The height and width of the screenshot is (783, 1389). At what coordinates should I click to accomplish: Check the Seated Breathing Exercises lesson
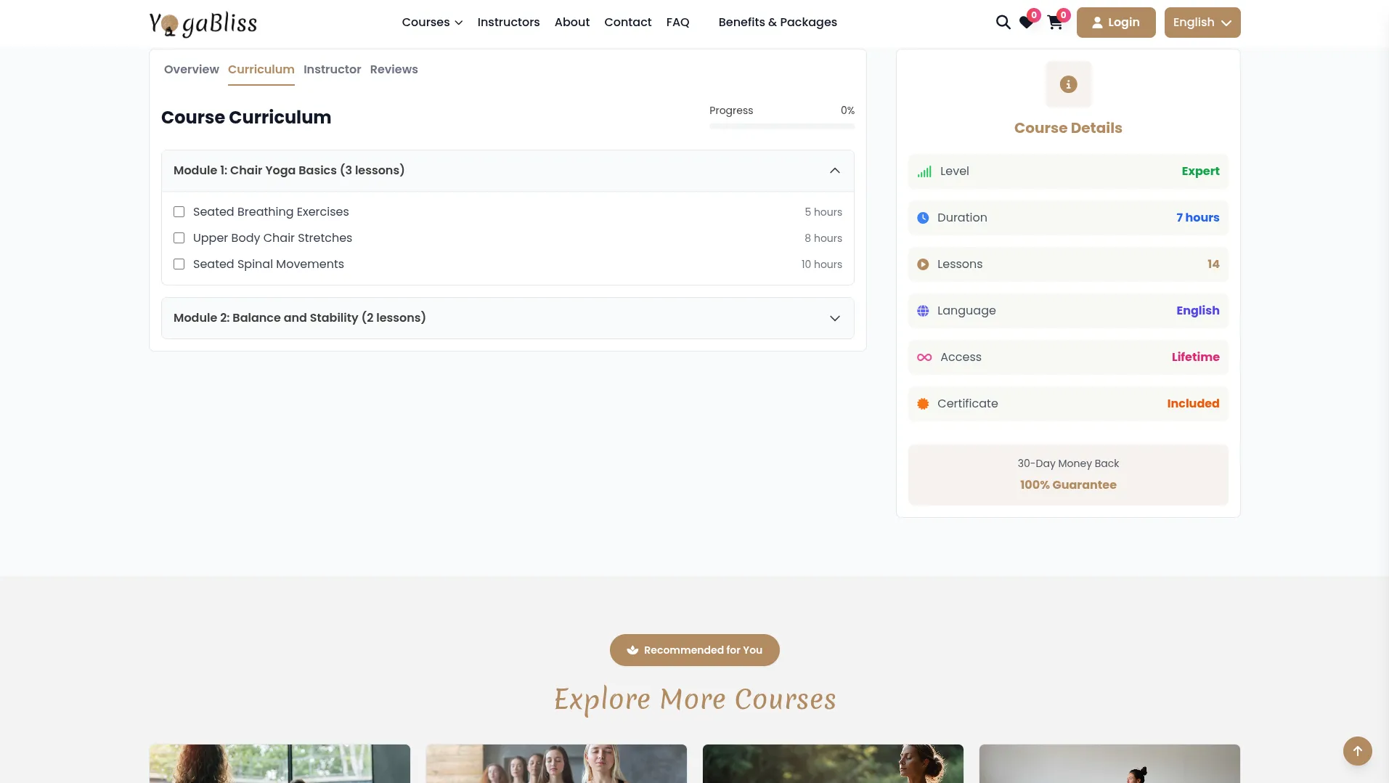coord(179,212)
